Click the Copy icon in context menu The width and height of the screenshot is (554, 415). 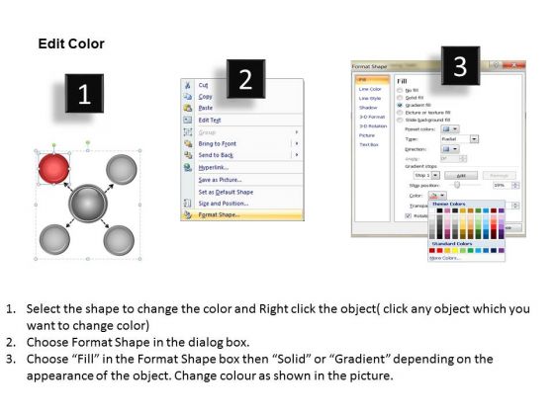pyautogui.click(x=188, y=97)
